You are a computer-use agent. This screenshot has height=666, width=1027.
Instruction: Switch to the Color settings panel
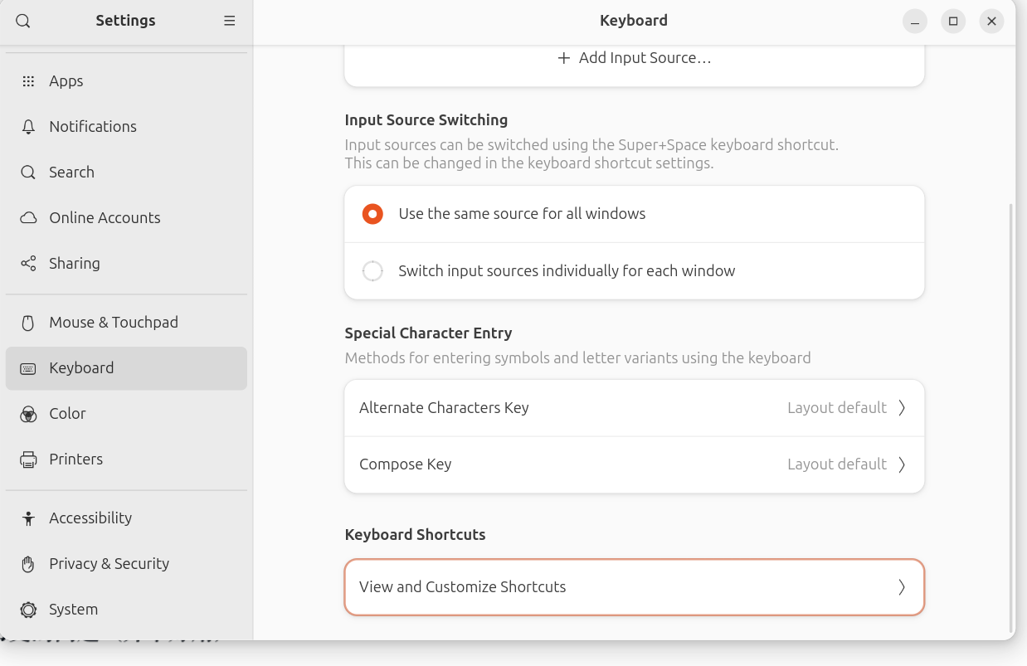tap(67, 414)
